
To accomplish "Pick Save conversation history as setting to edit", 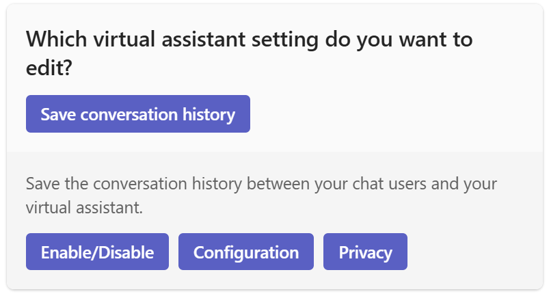I will (137, 113).
